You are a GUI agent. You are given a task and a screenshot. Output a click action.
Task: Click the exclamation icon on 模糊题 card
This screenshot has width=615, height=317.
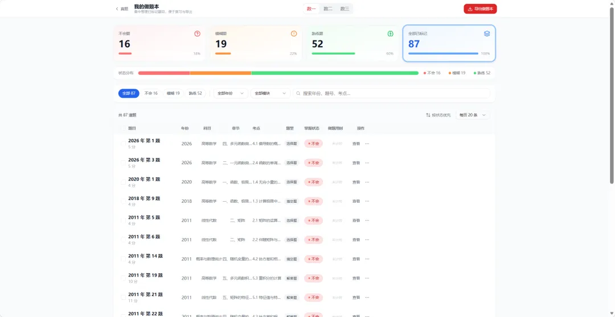pos(294,34)
